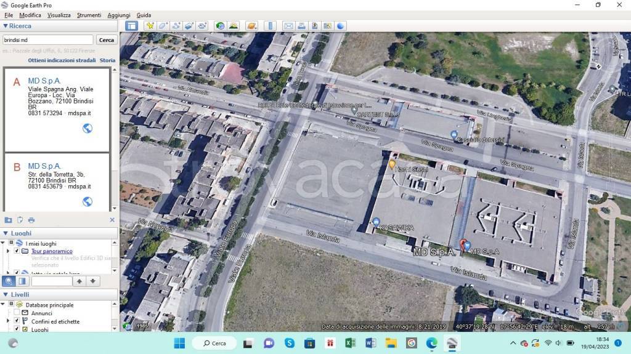Click the red MD S.p.A. map pin
The height and width of the screenshot is (354, 631).
coord(463,245)
